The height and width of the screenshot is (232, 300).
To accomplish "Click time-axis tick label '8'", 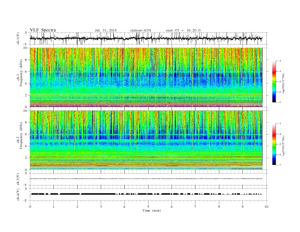I will [x=219, y=207].
